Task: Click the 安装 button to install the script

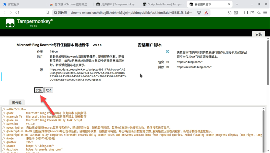Action: point(39,90)
